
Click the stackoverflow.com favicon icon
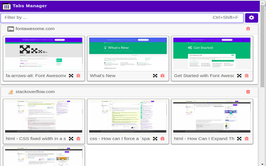[x=11, y=92]
